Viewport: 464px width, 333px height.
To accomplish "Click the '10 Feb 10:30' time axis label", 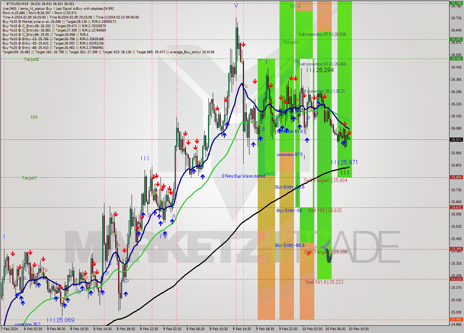I will tap(359, 329).
